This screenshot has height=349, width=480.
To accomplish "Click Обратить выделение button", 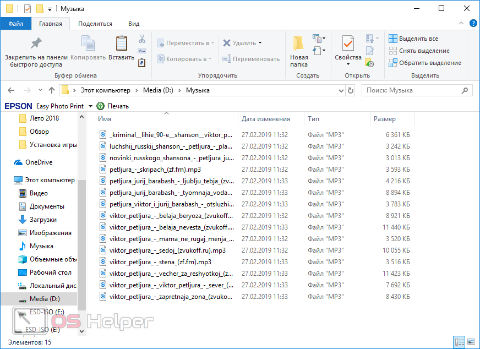I will click(x=425, y=63).
